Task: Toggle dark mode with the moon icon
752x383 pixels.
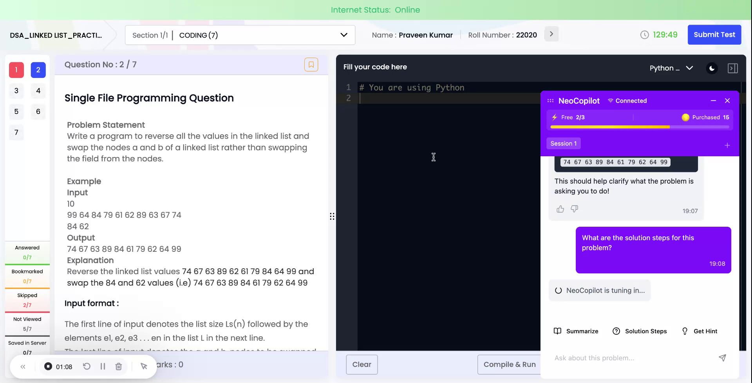Action: (712, 68)
